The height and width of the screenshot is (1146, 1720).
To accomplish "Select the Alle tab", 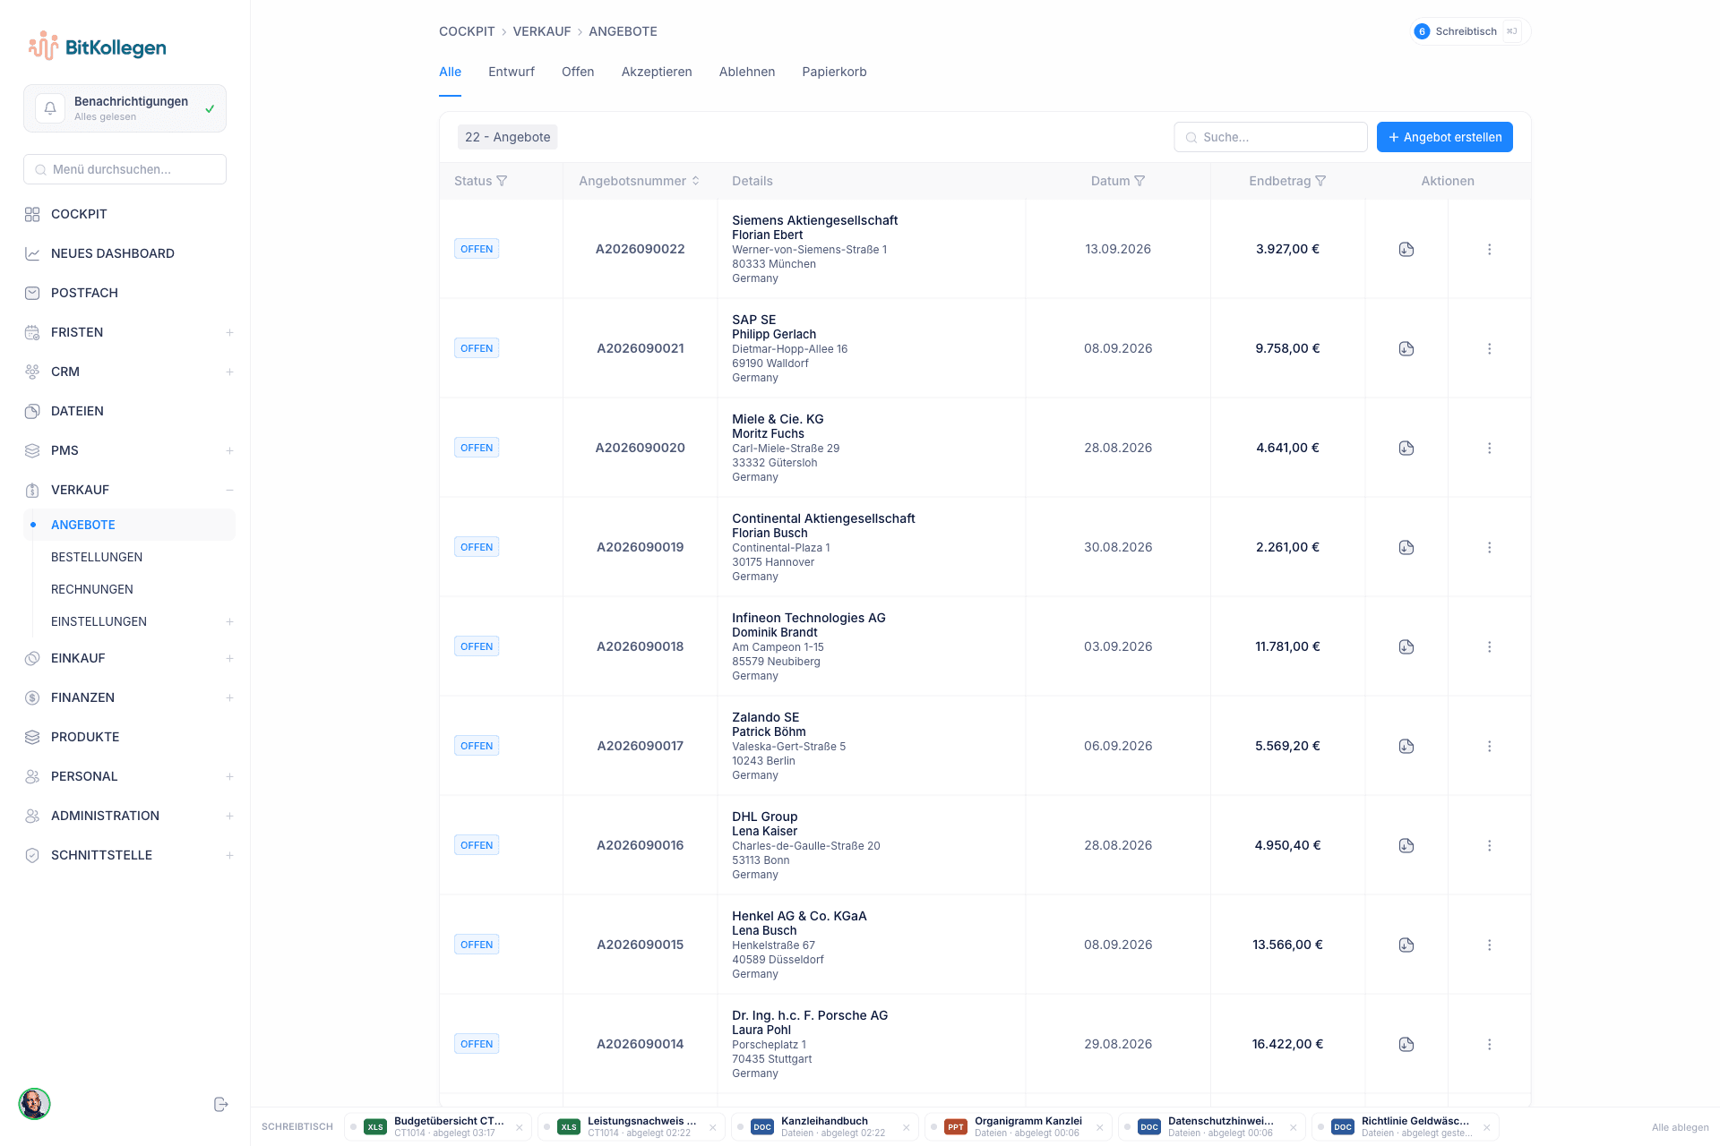I will point(450,72).
